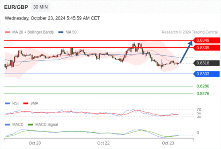The height and width of the screenshot is (149, 221).
Task: Click the Oct 22 date axis label
Action: pos(104,143)
